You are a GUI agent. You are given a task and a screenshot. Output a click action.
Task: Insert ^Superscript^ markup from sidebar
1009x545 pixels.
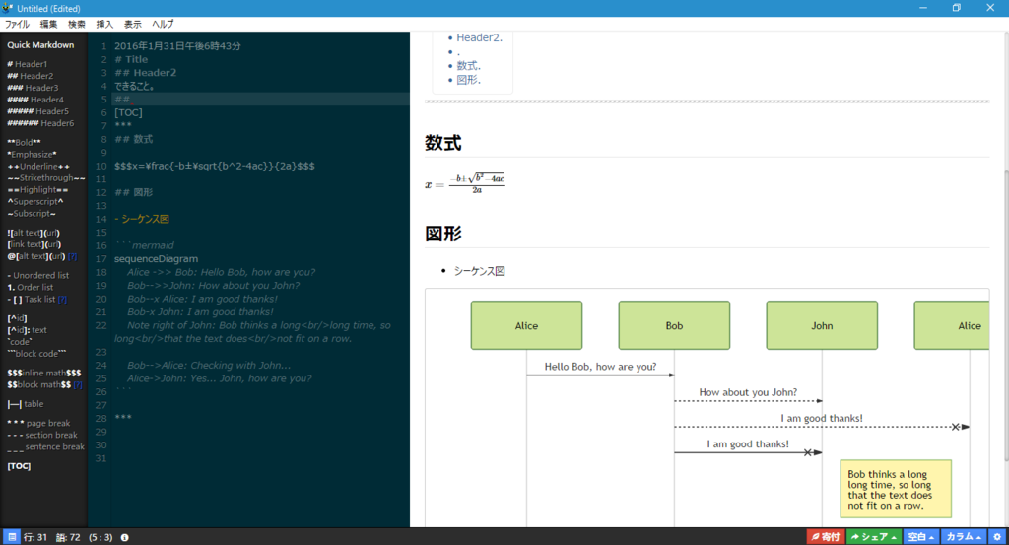coord(35,201)
